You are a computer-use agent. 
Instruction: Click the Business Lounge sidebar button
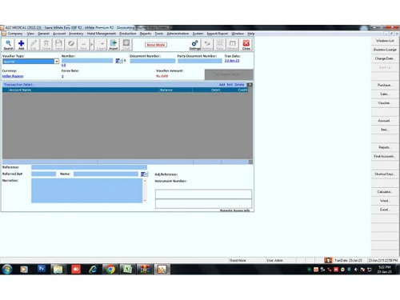[x=385, y=50]
